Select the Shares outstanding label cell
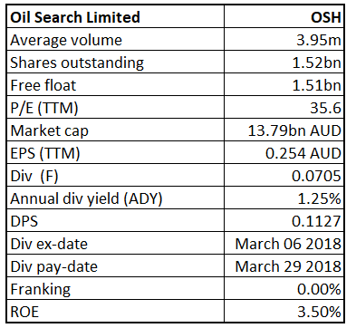This screenshot has height=328, width=356. pos(115,63)
